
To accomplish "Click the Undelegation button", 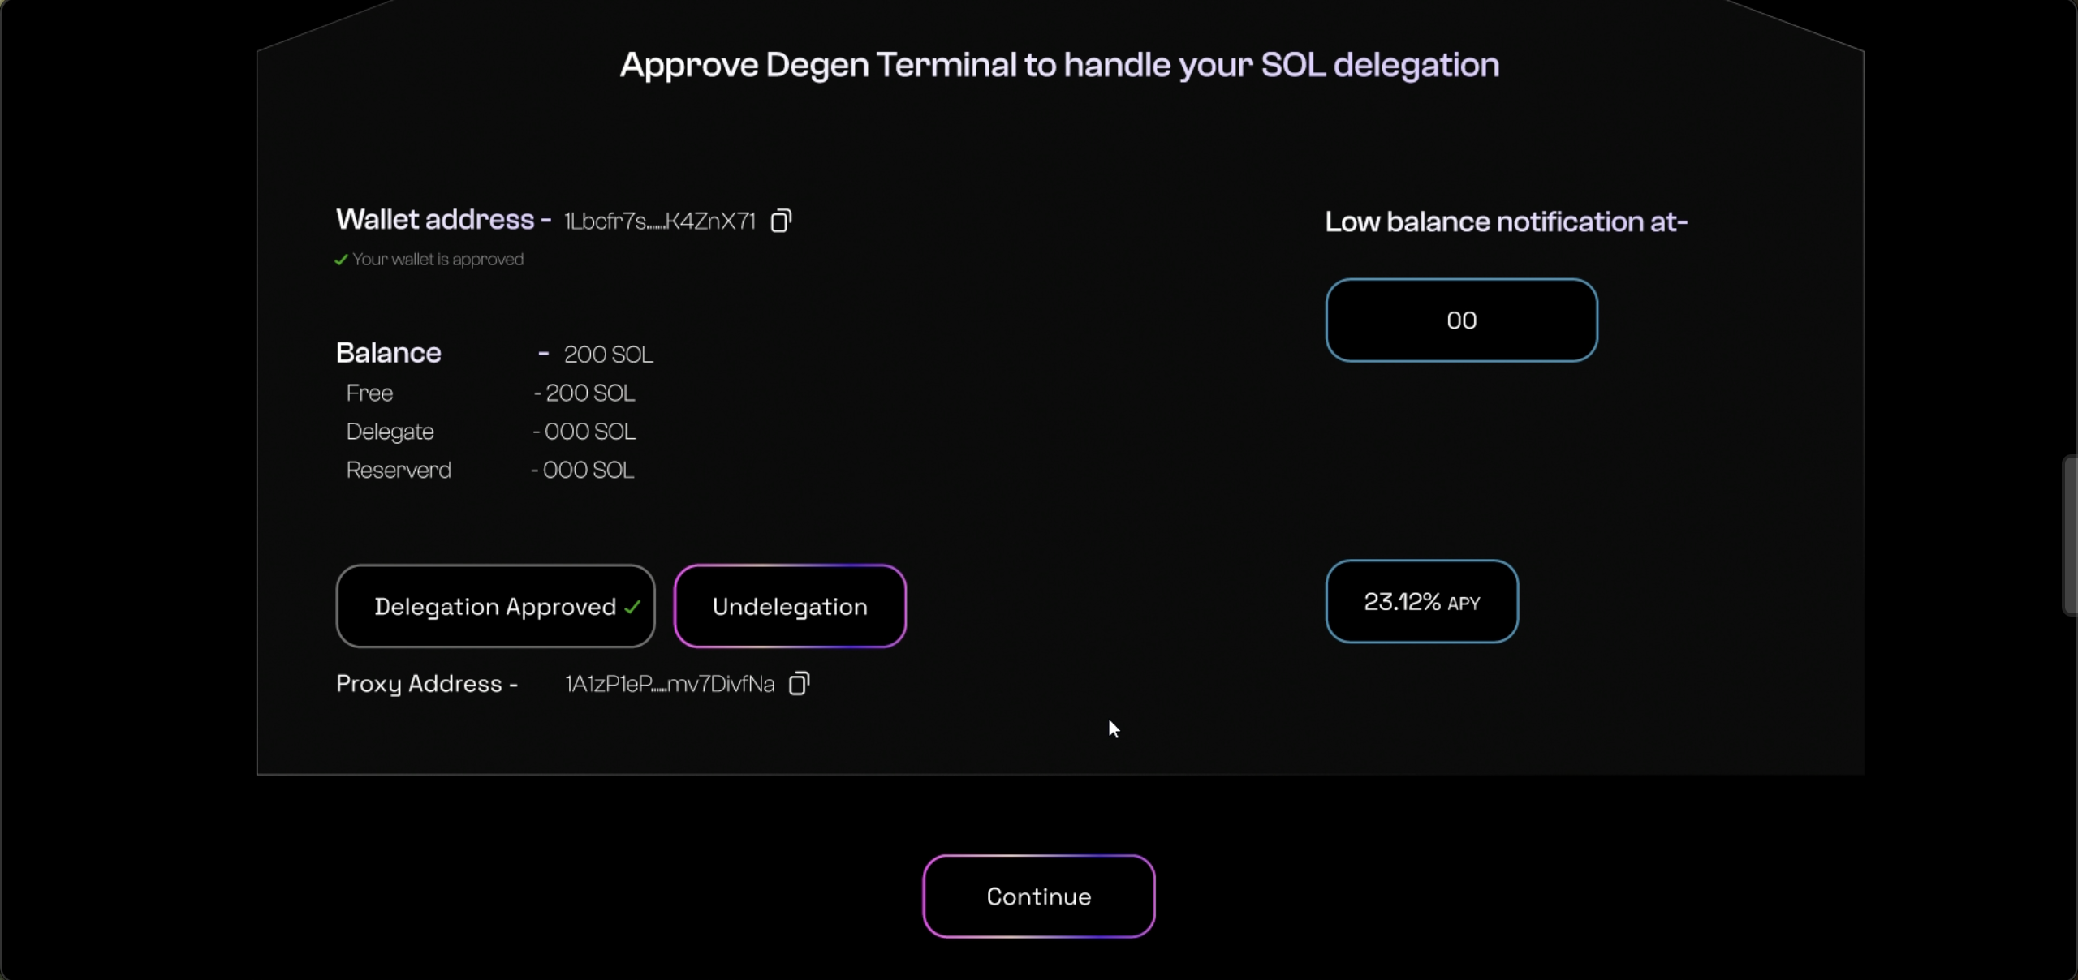I will [790, 606].
